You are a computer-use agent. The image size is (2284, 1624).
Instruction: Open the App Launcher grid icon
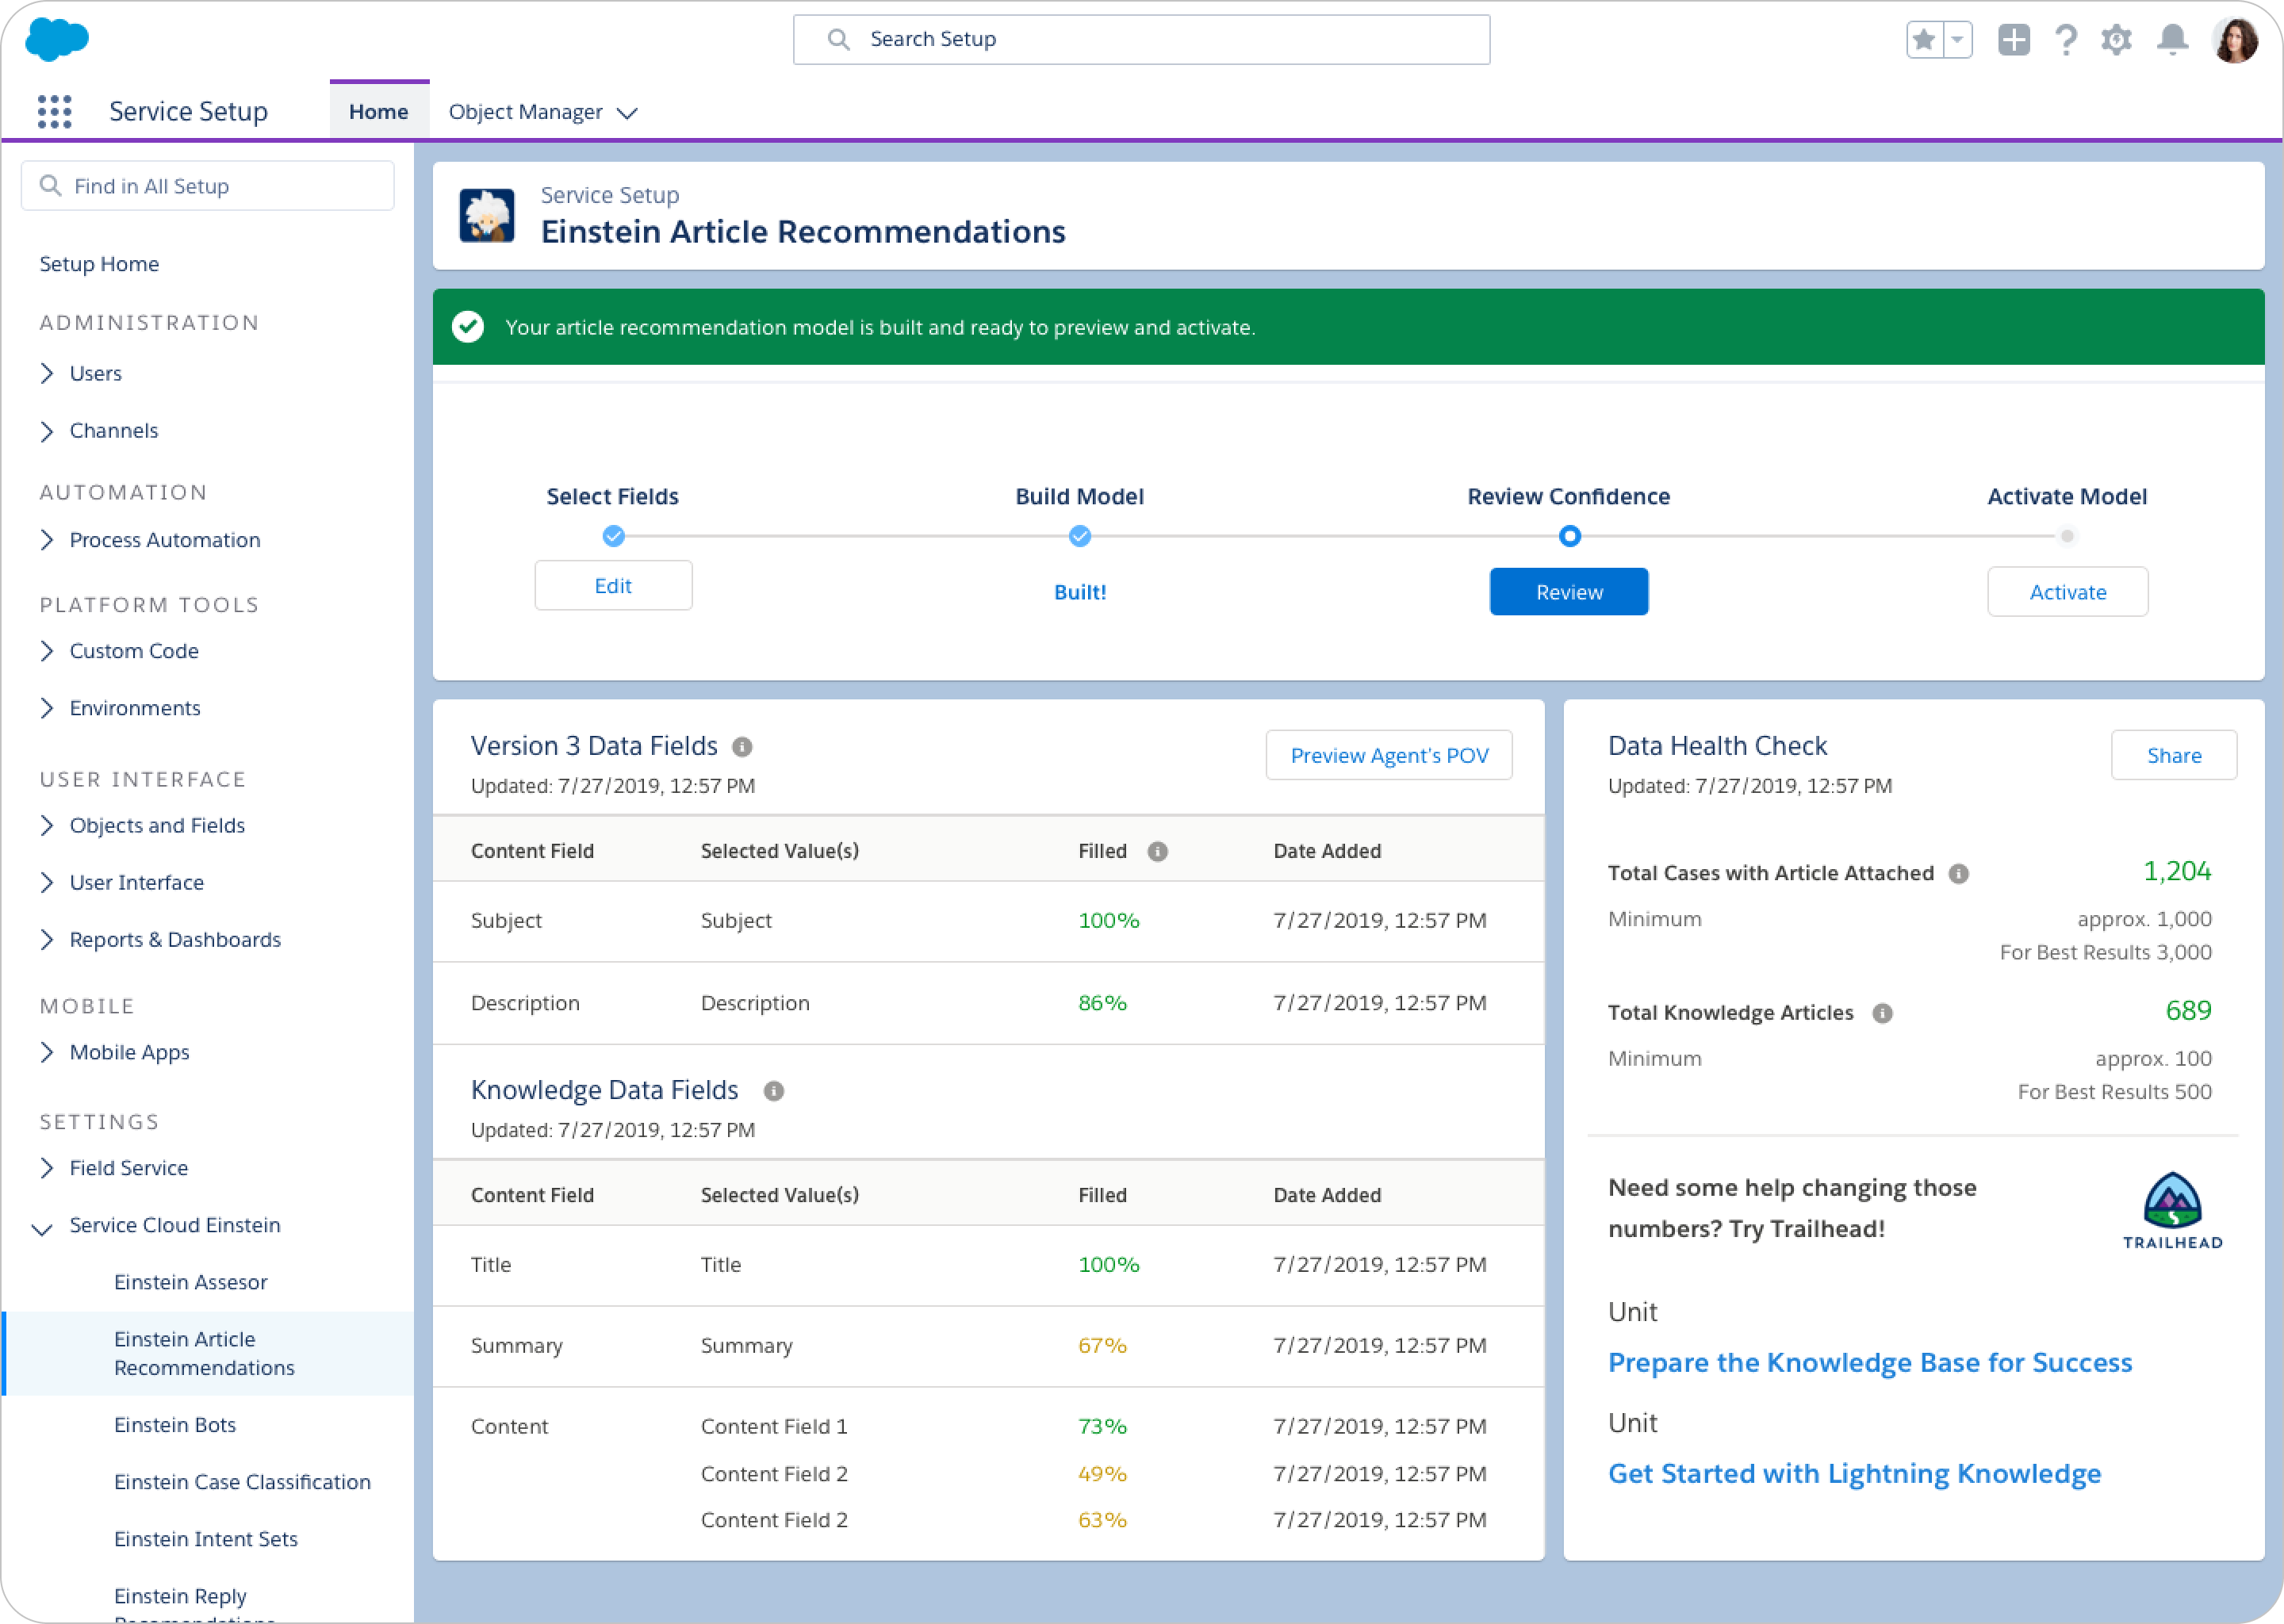pyautogui.click(x=55, y=111)
